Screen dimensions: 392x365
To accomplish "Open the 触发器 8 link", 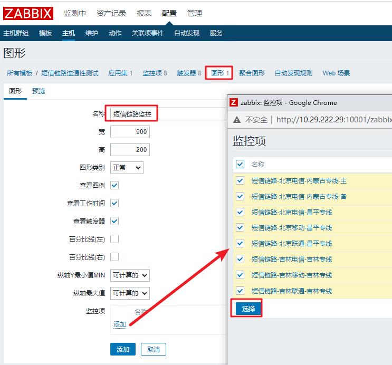I will (x=189, y=73).
